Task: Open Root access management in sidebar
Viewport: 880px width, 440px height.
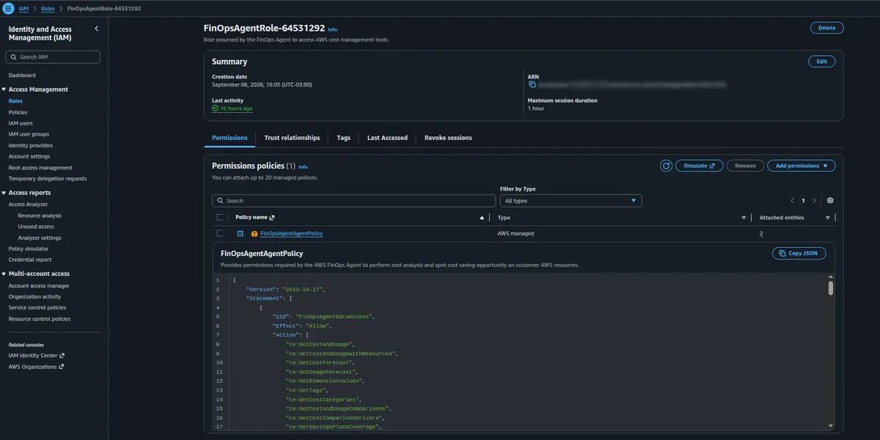Action: click(40, 168)
